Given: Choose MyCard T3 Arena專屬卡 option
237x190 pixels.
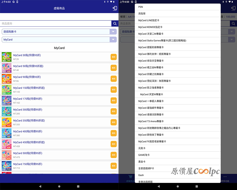Looking at the screenshot, I should coord(177,121).
